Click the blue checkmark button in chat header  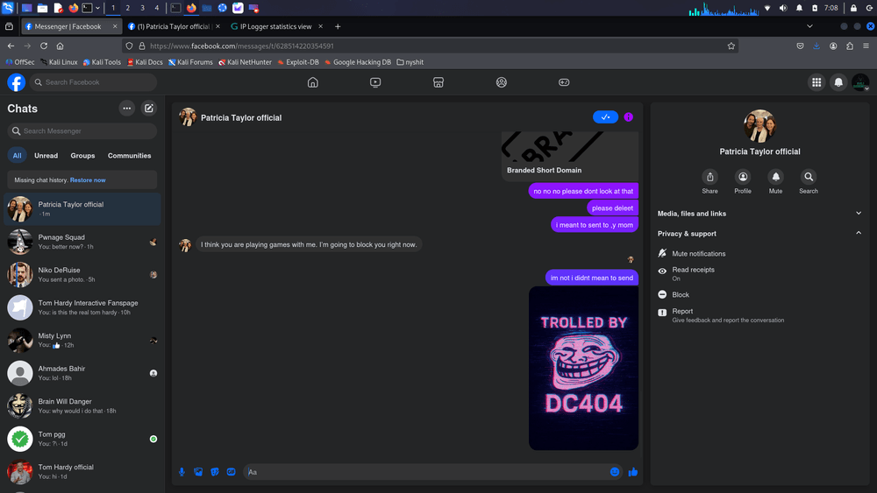[605, 117]
